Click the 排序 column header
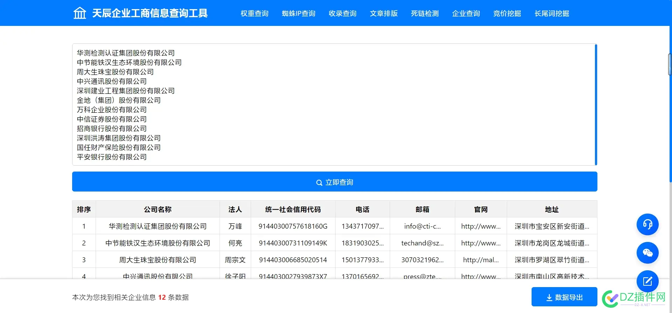This screenshot has height=313, width=672. point(84,209)
